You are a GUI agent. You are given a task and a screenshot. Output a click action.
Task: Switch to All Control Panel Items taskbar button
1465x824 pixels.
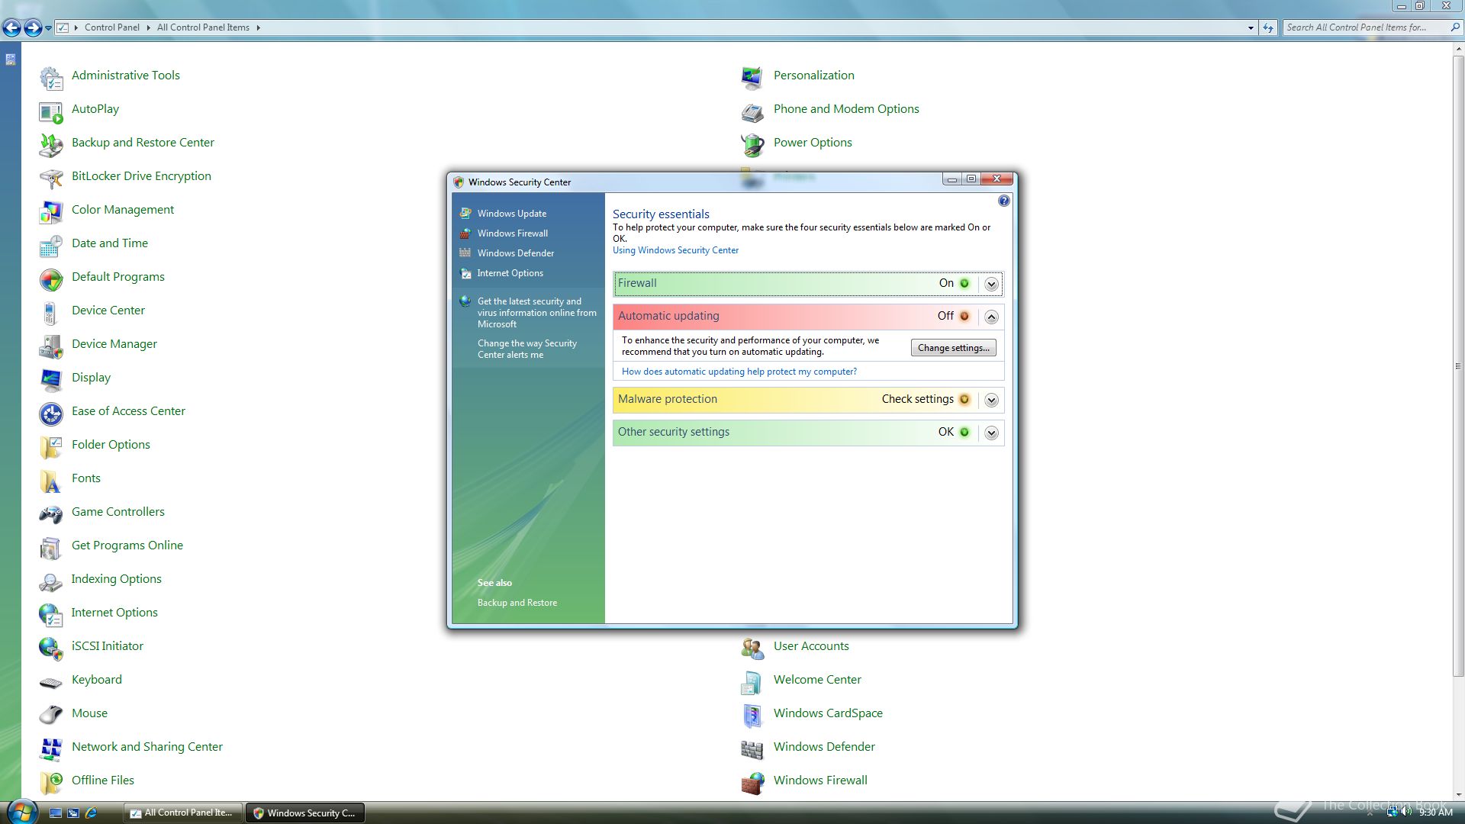pyautogui.click(x=183, y=813)
